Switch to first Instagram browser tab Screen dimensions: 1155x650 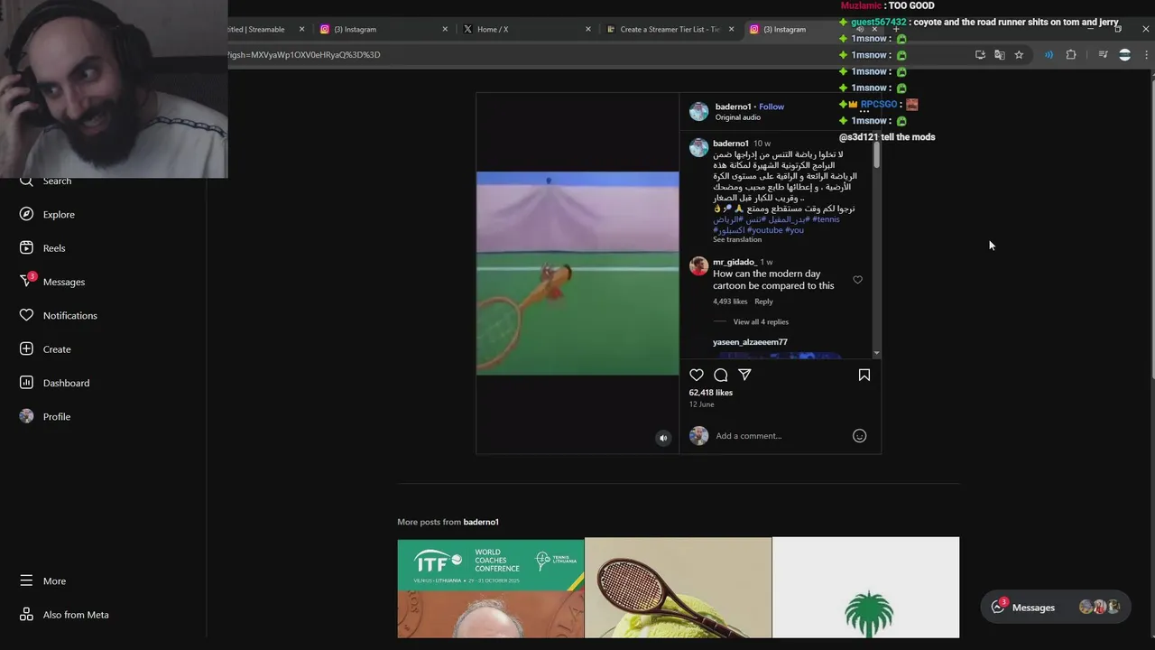click(x=383, y=29)
